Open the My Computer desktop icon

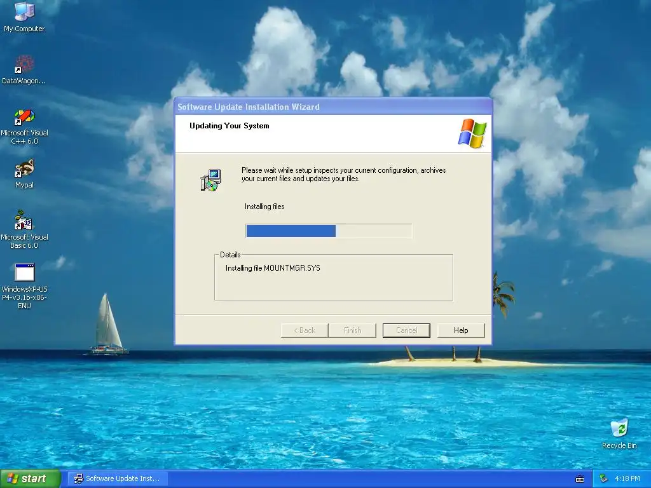[x=24, y=17]
